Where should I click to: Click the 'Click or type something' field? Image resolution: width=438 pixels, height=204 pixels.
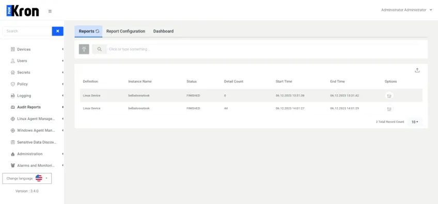click(x=262, y=49)
